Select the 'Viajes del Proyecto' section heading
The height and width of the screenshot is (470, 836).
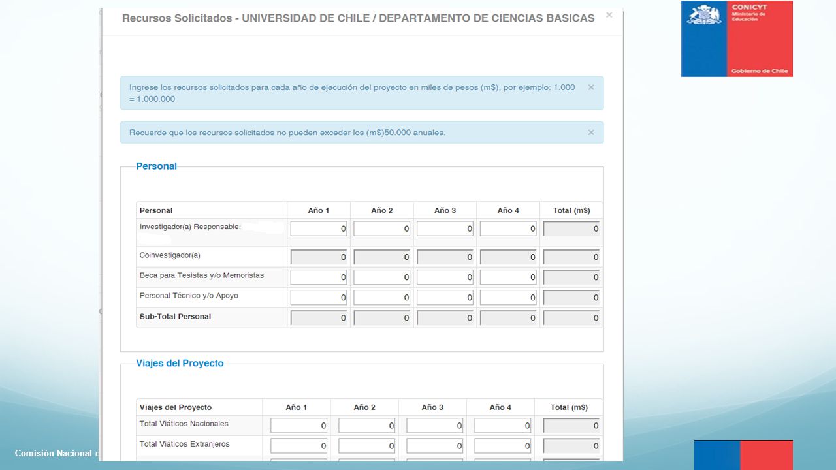(180, 364)
